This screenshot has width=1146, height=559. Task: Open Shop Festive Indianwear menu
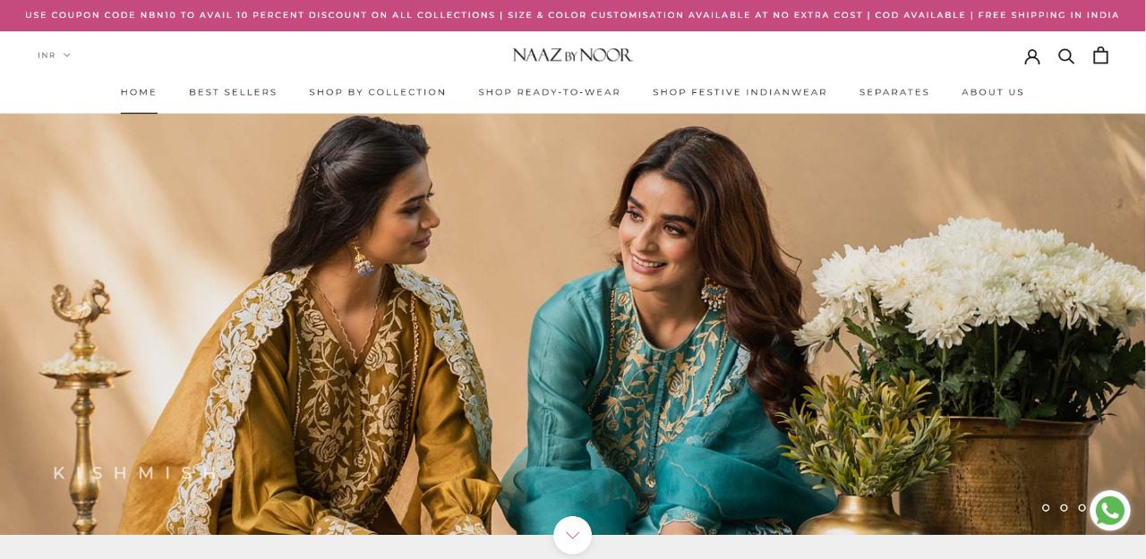tap(740, 92)
